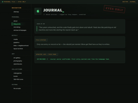Click the COLLECTIONS section heading

[x=17, y=69]
